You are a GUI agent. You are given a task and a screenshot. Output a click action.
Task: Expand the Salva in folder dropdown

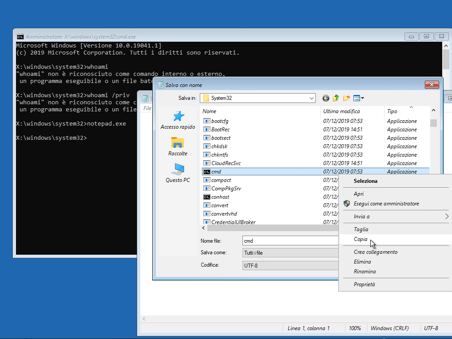(x=311, y=98)
